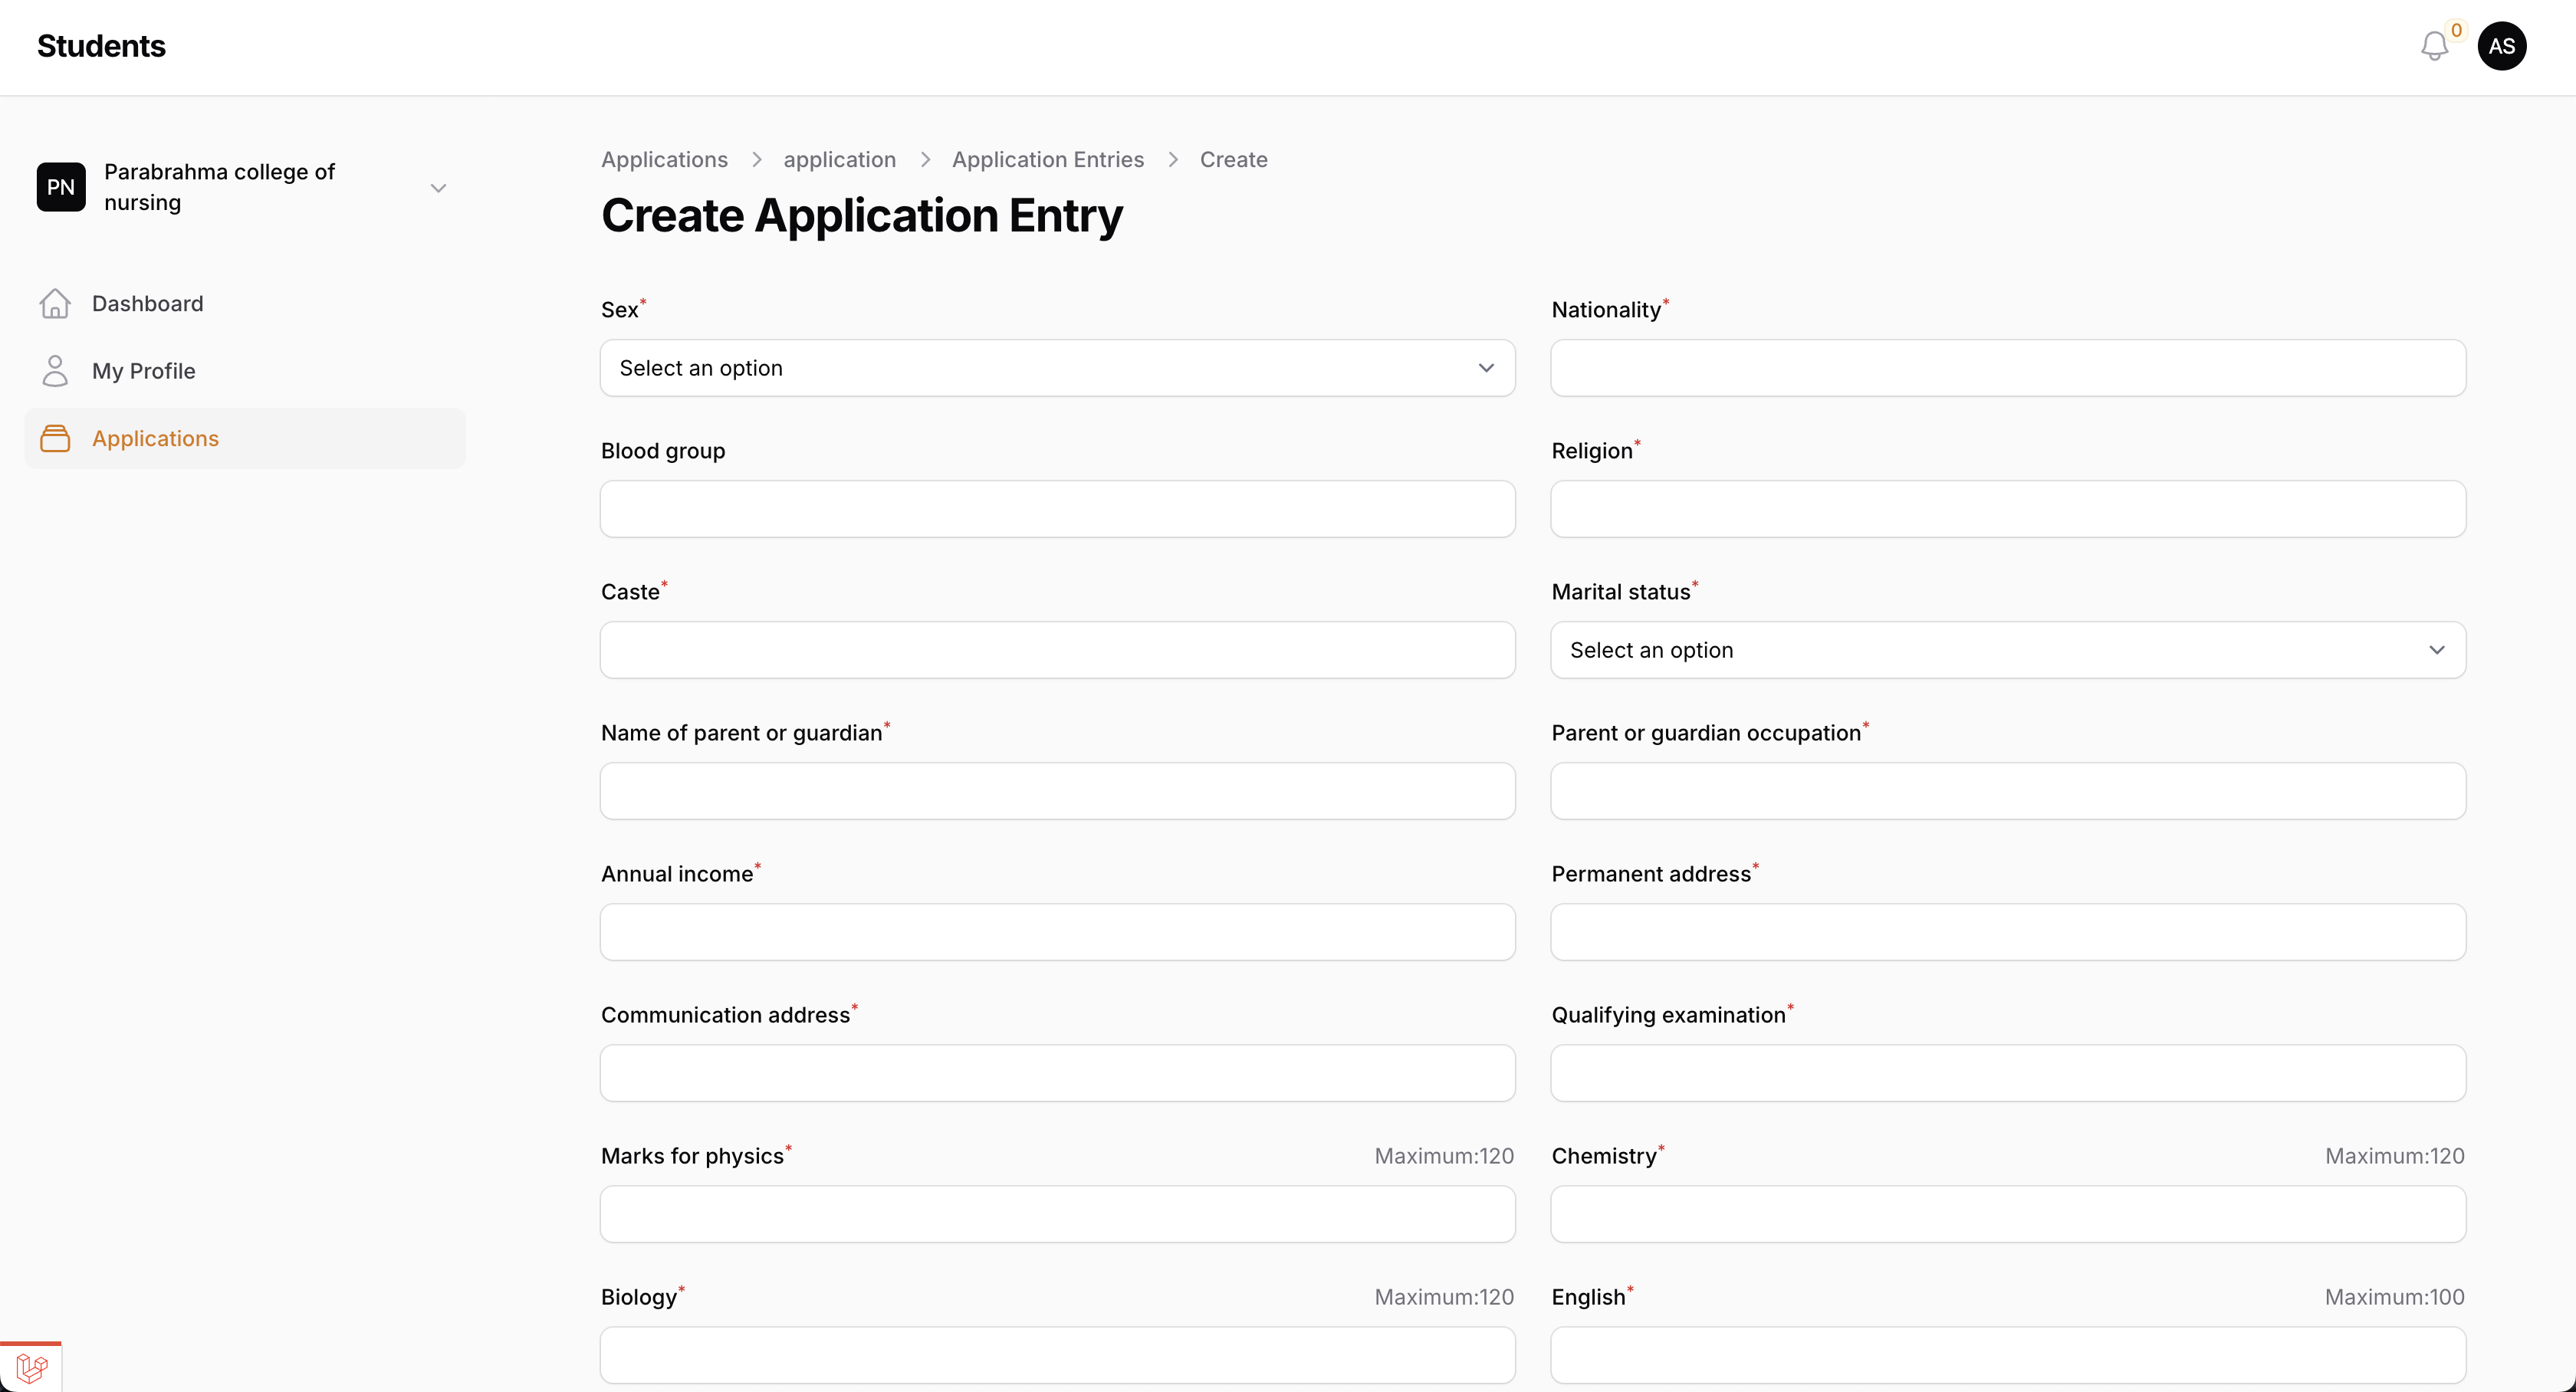Open the Laravel debug bar icon

(x=31, y=1367)
